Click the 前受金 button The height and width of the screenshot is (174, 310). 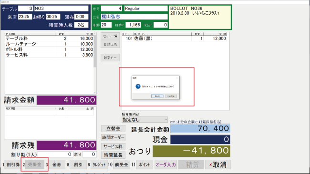pos(122,164)
